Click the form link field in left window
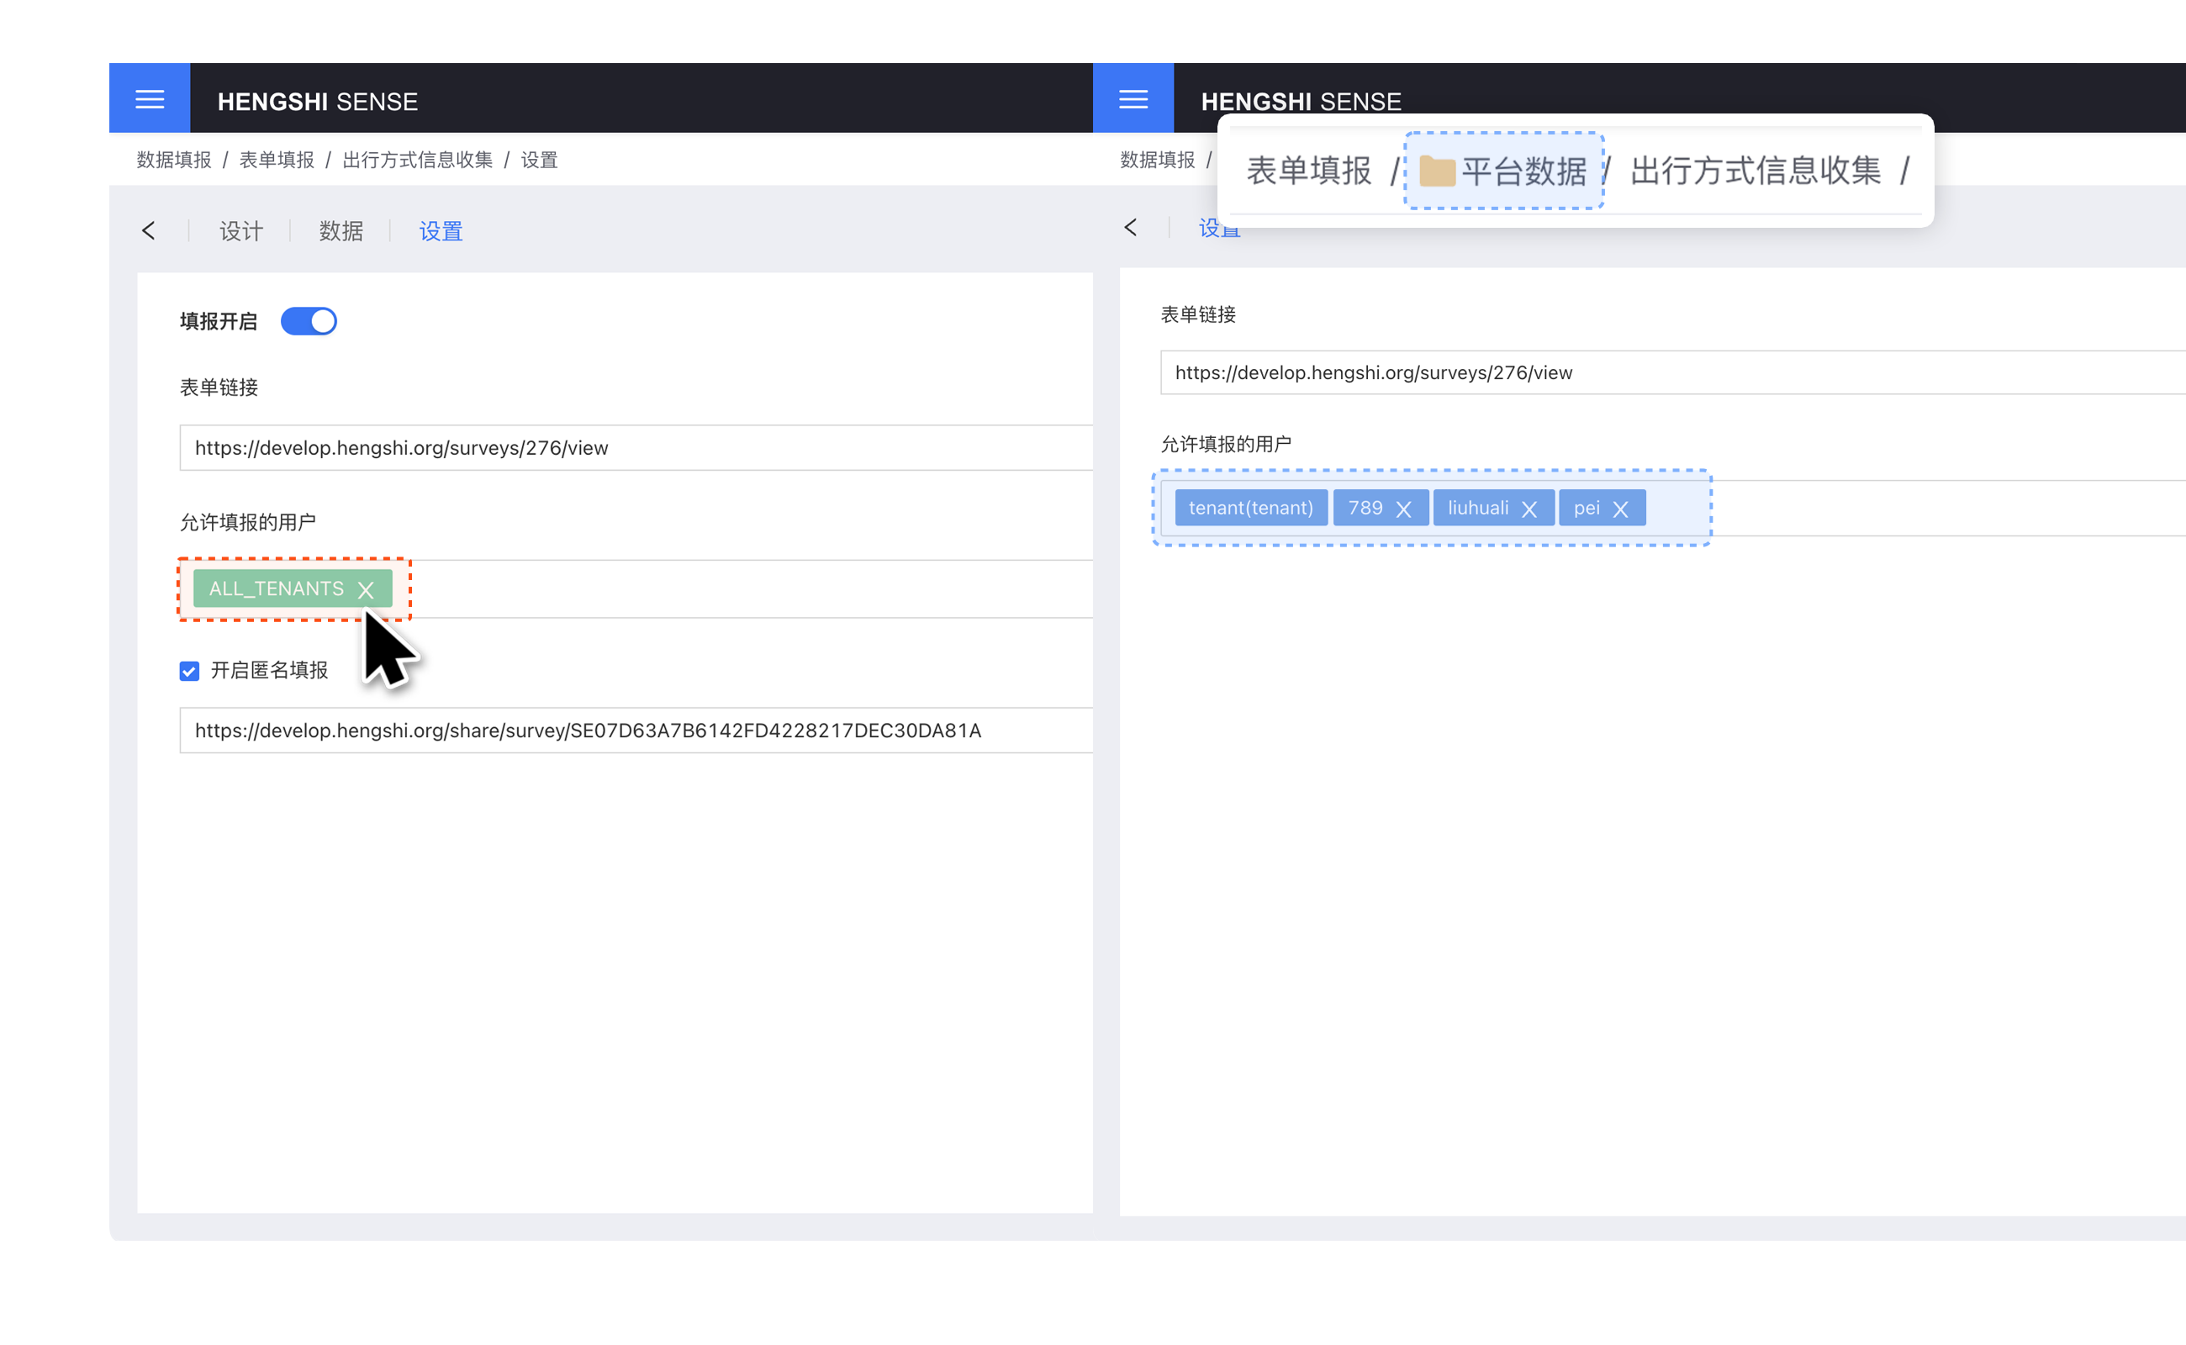Image resolution: width=2186 pixels, height=1345 pixels. tap(636, 447)
